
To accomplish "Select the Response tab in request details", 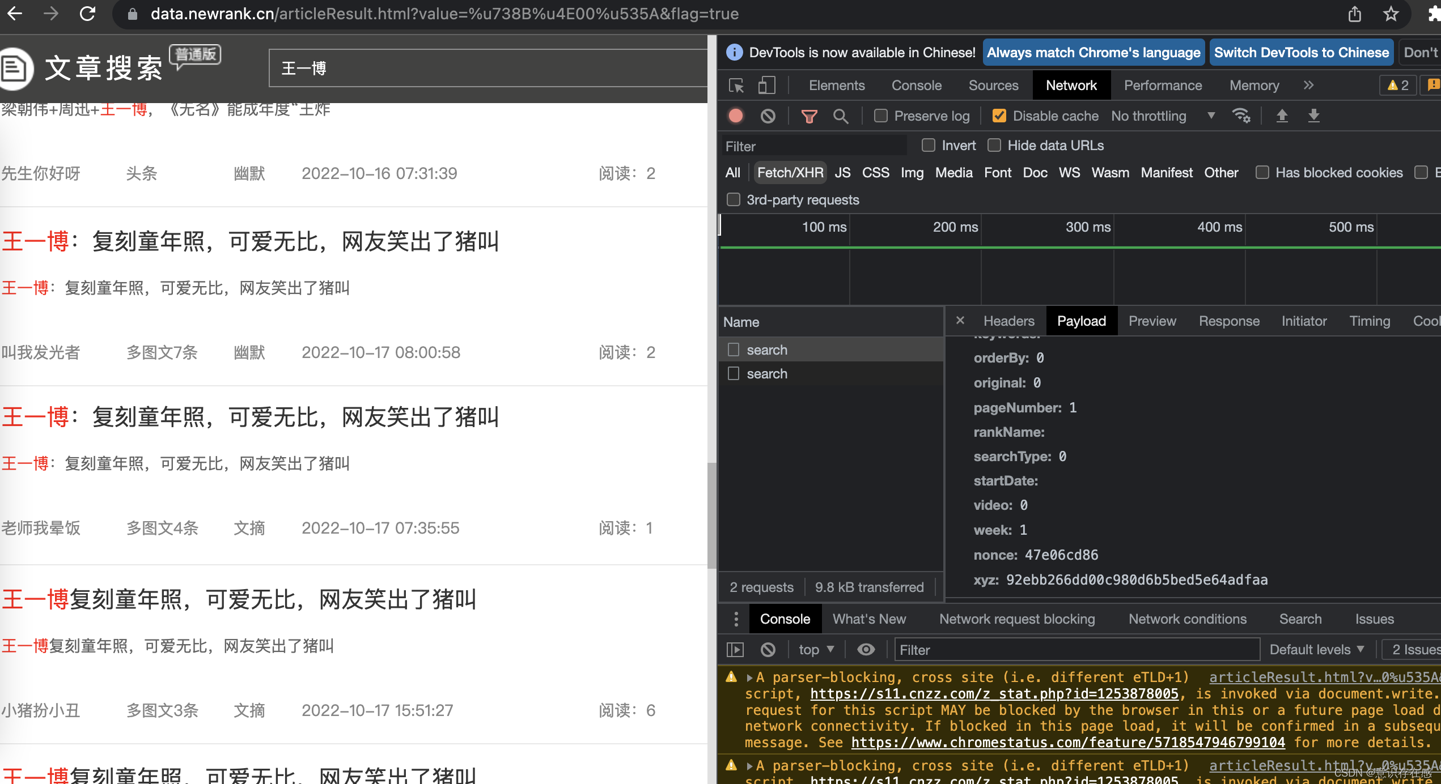I will point(1227,321).
